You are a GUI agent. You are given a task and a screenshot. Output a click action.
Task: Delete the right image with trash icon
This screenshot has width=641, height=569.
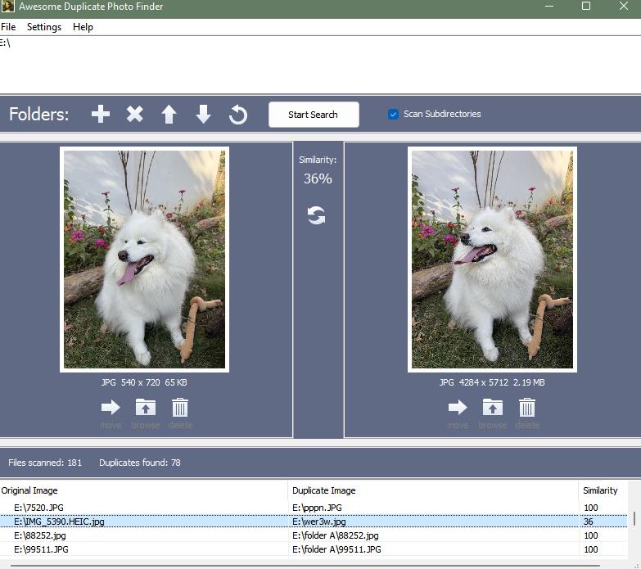tap(527, 407)
